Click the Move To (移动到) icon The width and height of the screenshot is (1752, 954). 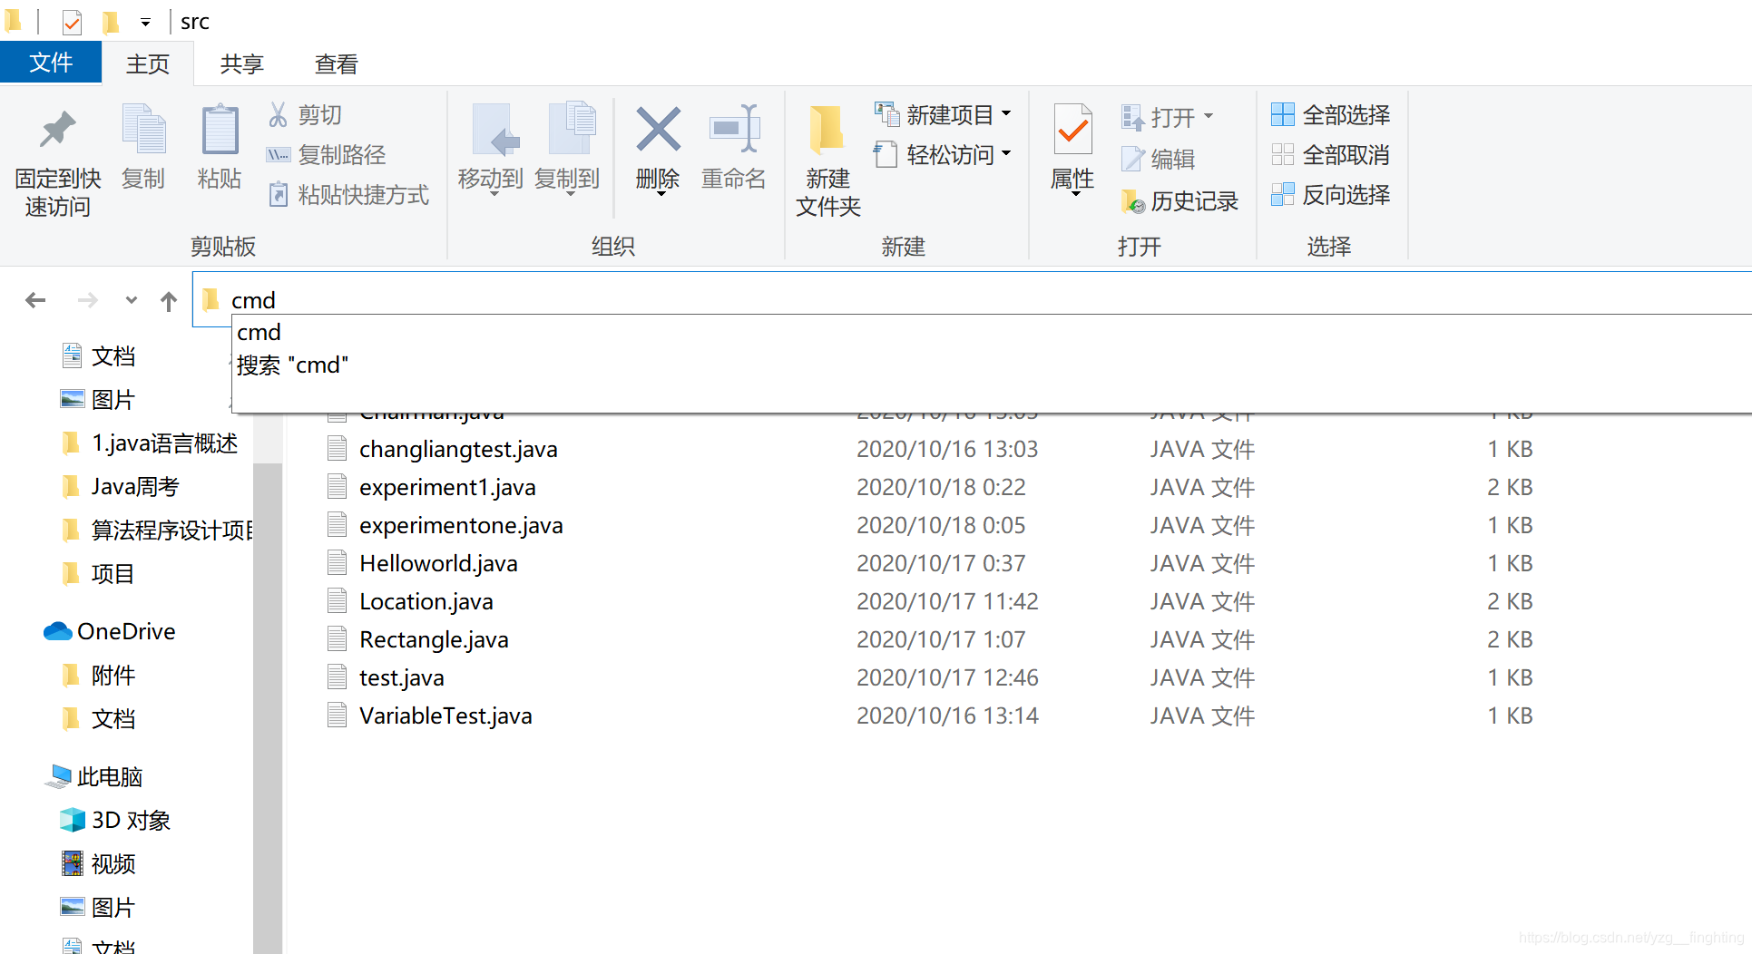point(494,128)
